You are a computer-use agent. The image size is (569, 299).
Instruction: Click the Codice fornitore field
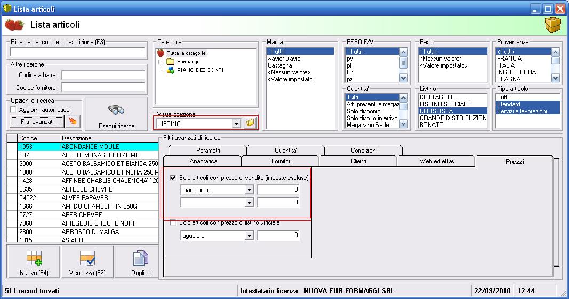tap(103, 87)
